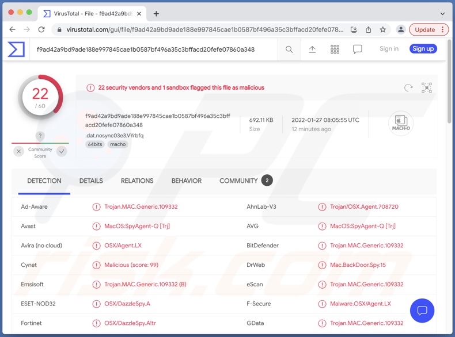This screenshot has height=337, width=455.
Task: Open Chrome menu next to Update
Action: [443, 29]
